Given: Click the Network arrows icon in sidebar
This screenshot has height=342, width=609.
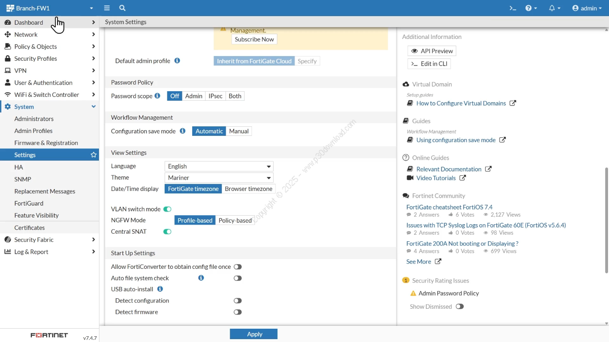Looking at the screenshot, I should point(8,34).
